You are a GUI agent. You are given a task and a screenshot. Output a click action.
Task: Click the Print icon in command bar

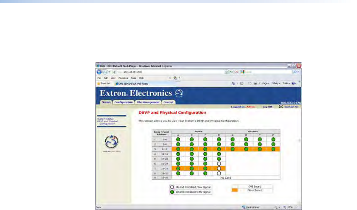(x=255, y=83)
